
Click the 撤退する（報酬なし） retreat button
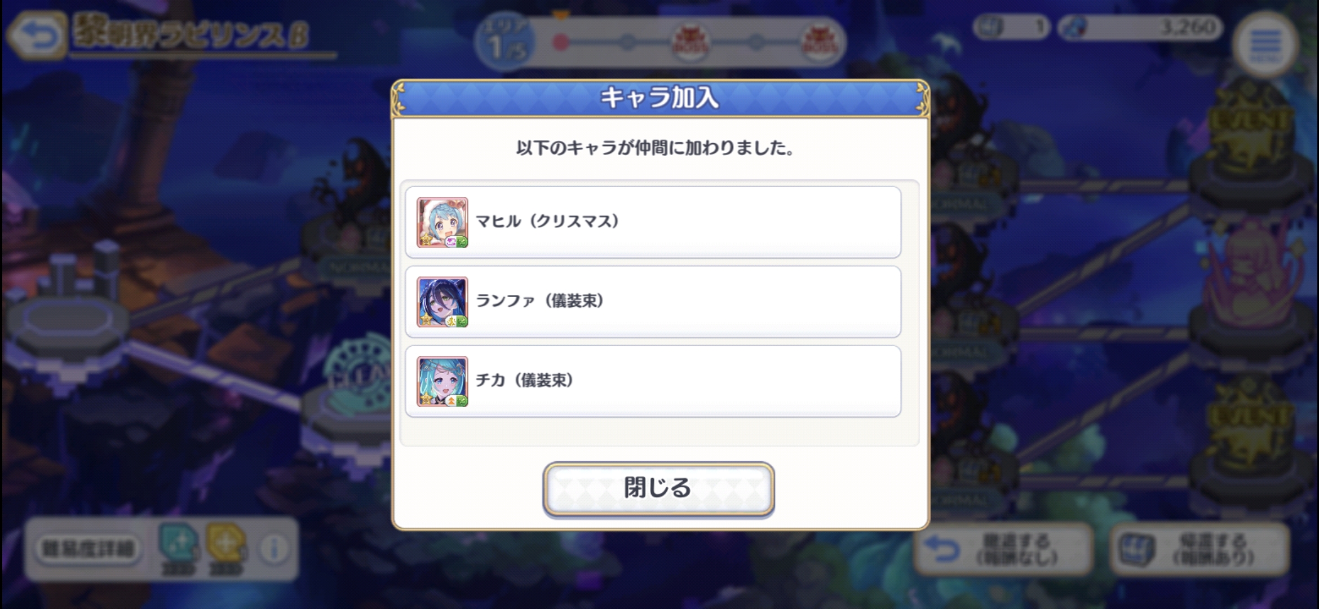(x=1003, y=549)
